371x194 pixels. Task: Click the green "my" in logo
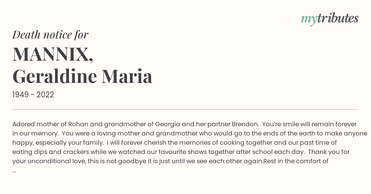pyautogui.click(x=309, y=20)
